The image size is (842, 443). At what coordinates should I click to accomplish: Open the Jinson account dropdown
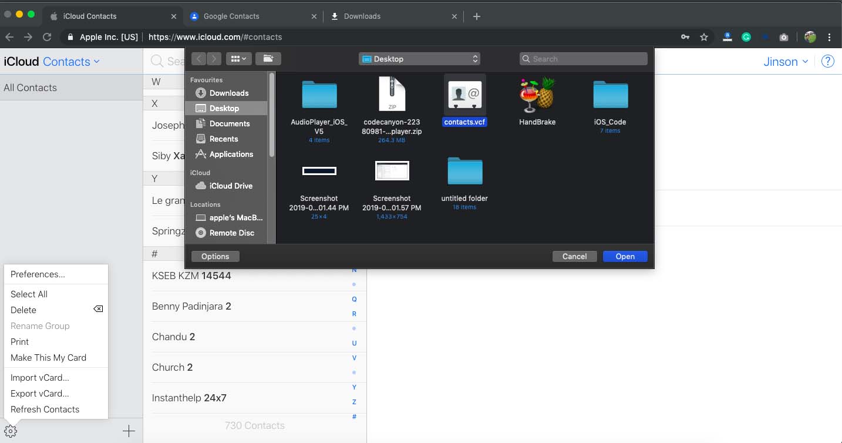[x=786, y=62]
